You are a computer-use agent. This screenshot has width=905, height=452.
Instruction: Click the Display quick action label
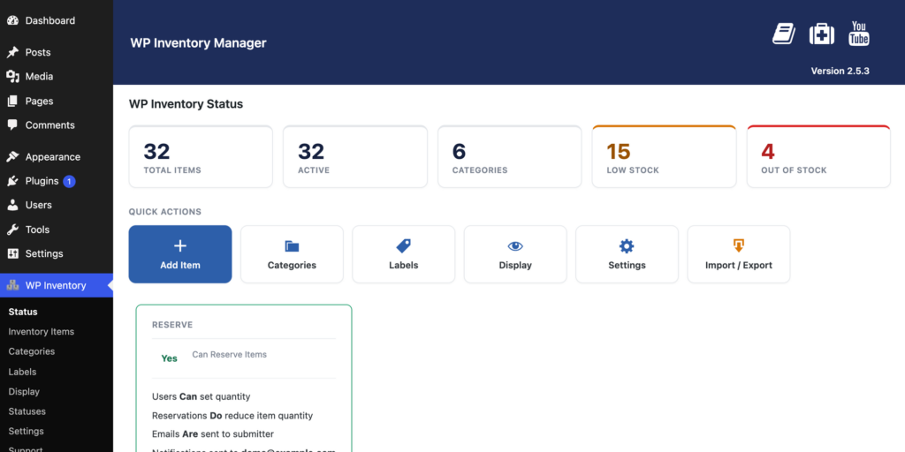point(515,265)
